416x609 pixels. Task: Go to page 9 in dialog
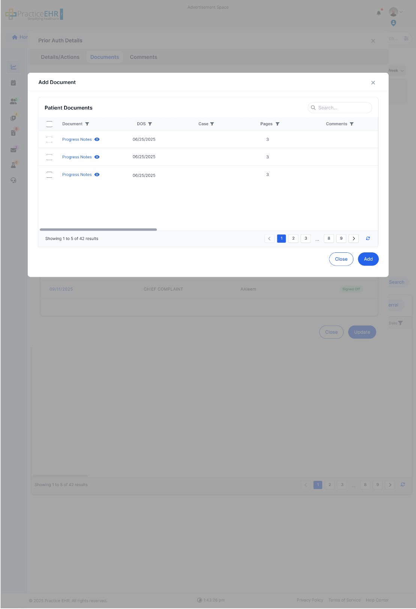pos(341,238)
